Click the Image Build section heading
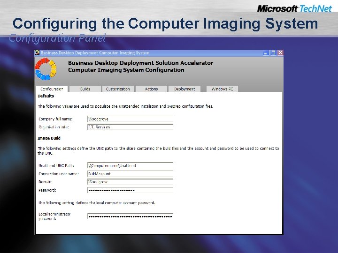Image resolution: width=338 pixels, height=253 pixels. tap(49, 138)
